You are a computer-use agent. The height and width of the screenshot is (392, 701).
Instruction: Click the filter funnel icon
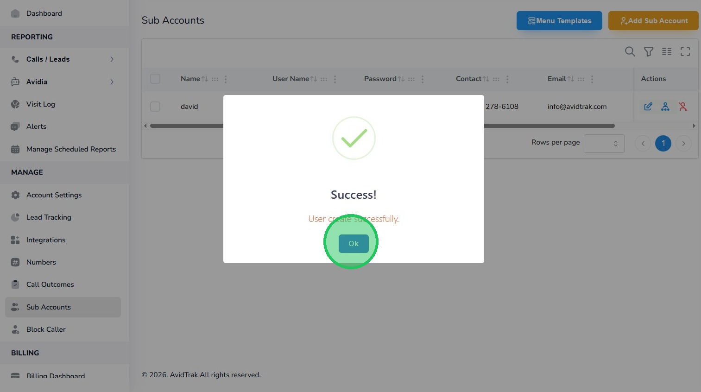point(649,52)
